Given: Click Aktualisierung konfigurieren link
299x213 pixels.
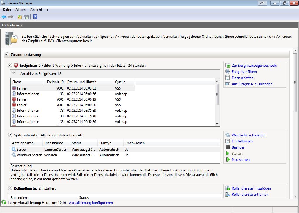Looking at the screenshot, I should pyautogui.click(x=91, y=203).
